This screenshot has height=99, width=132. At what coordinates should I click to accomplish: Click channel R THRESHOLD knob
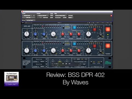pos(53,51)
